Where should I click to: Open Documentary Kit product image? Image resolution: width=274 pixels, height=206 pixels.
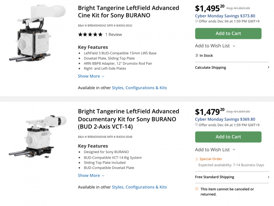click(37, 137)
